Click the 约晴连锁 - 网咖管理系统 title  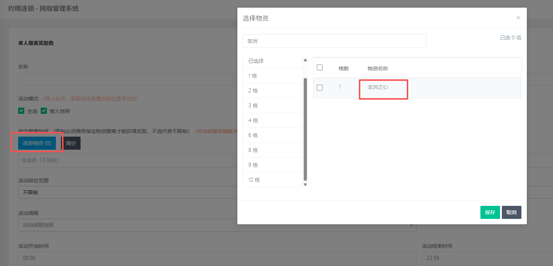[43, 8]
